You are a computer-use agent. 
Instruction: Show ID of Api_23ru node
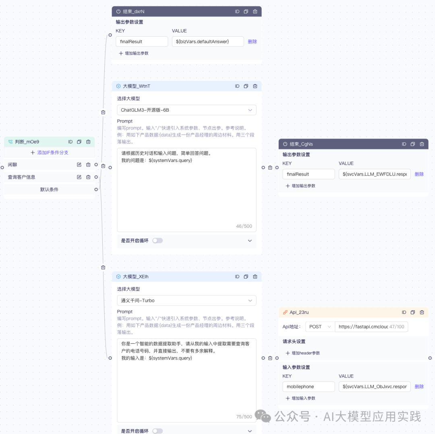(404, 312)
